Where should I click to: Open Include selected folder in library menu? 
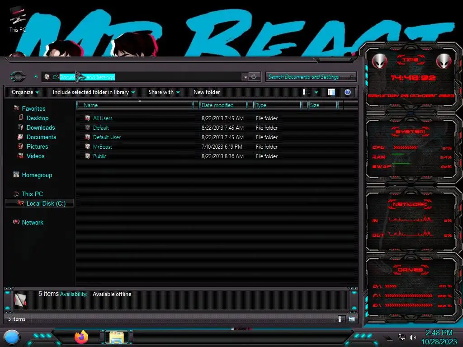click(94, 92)
